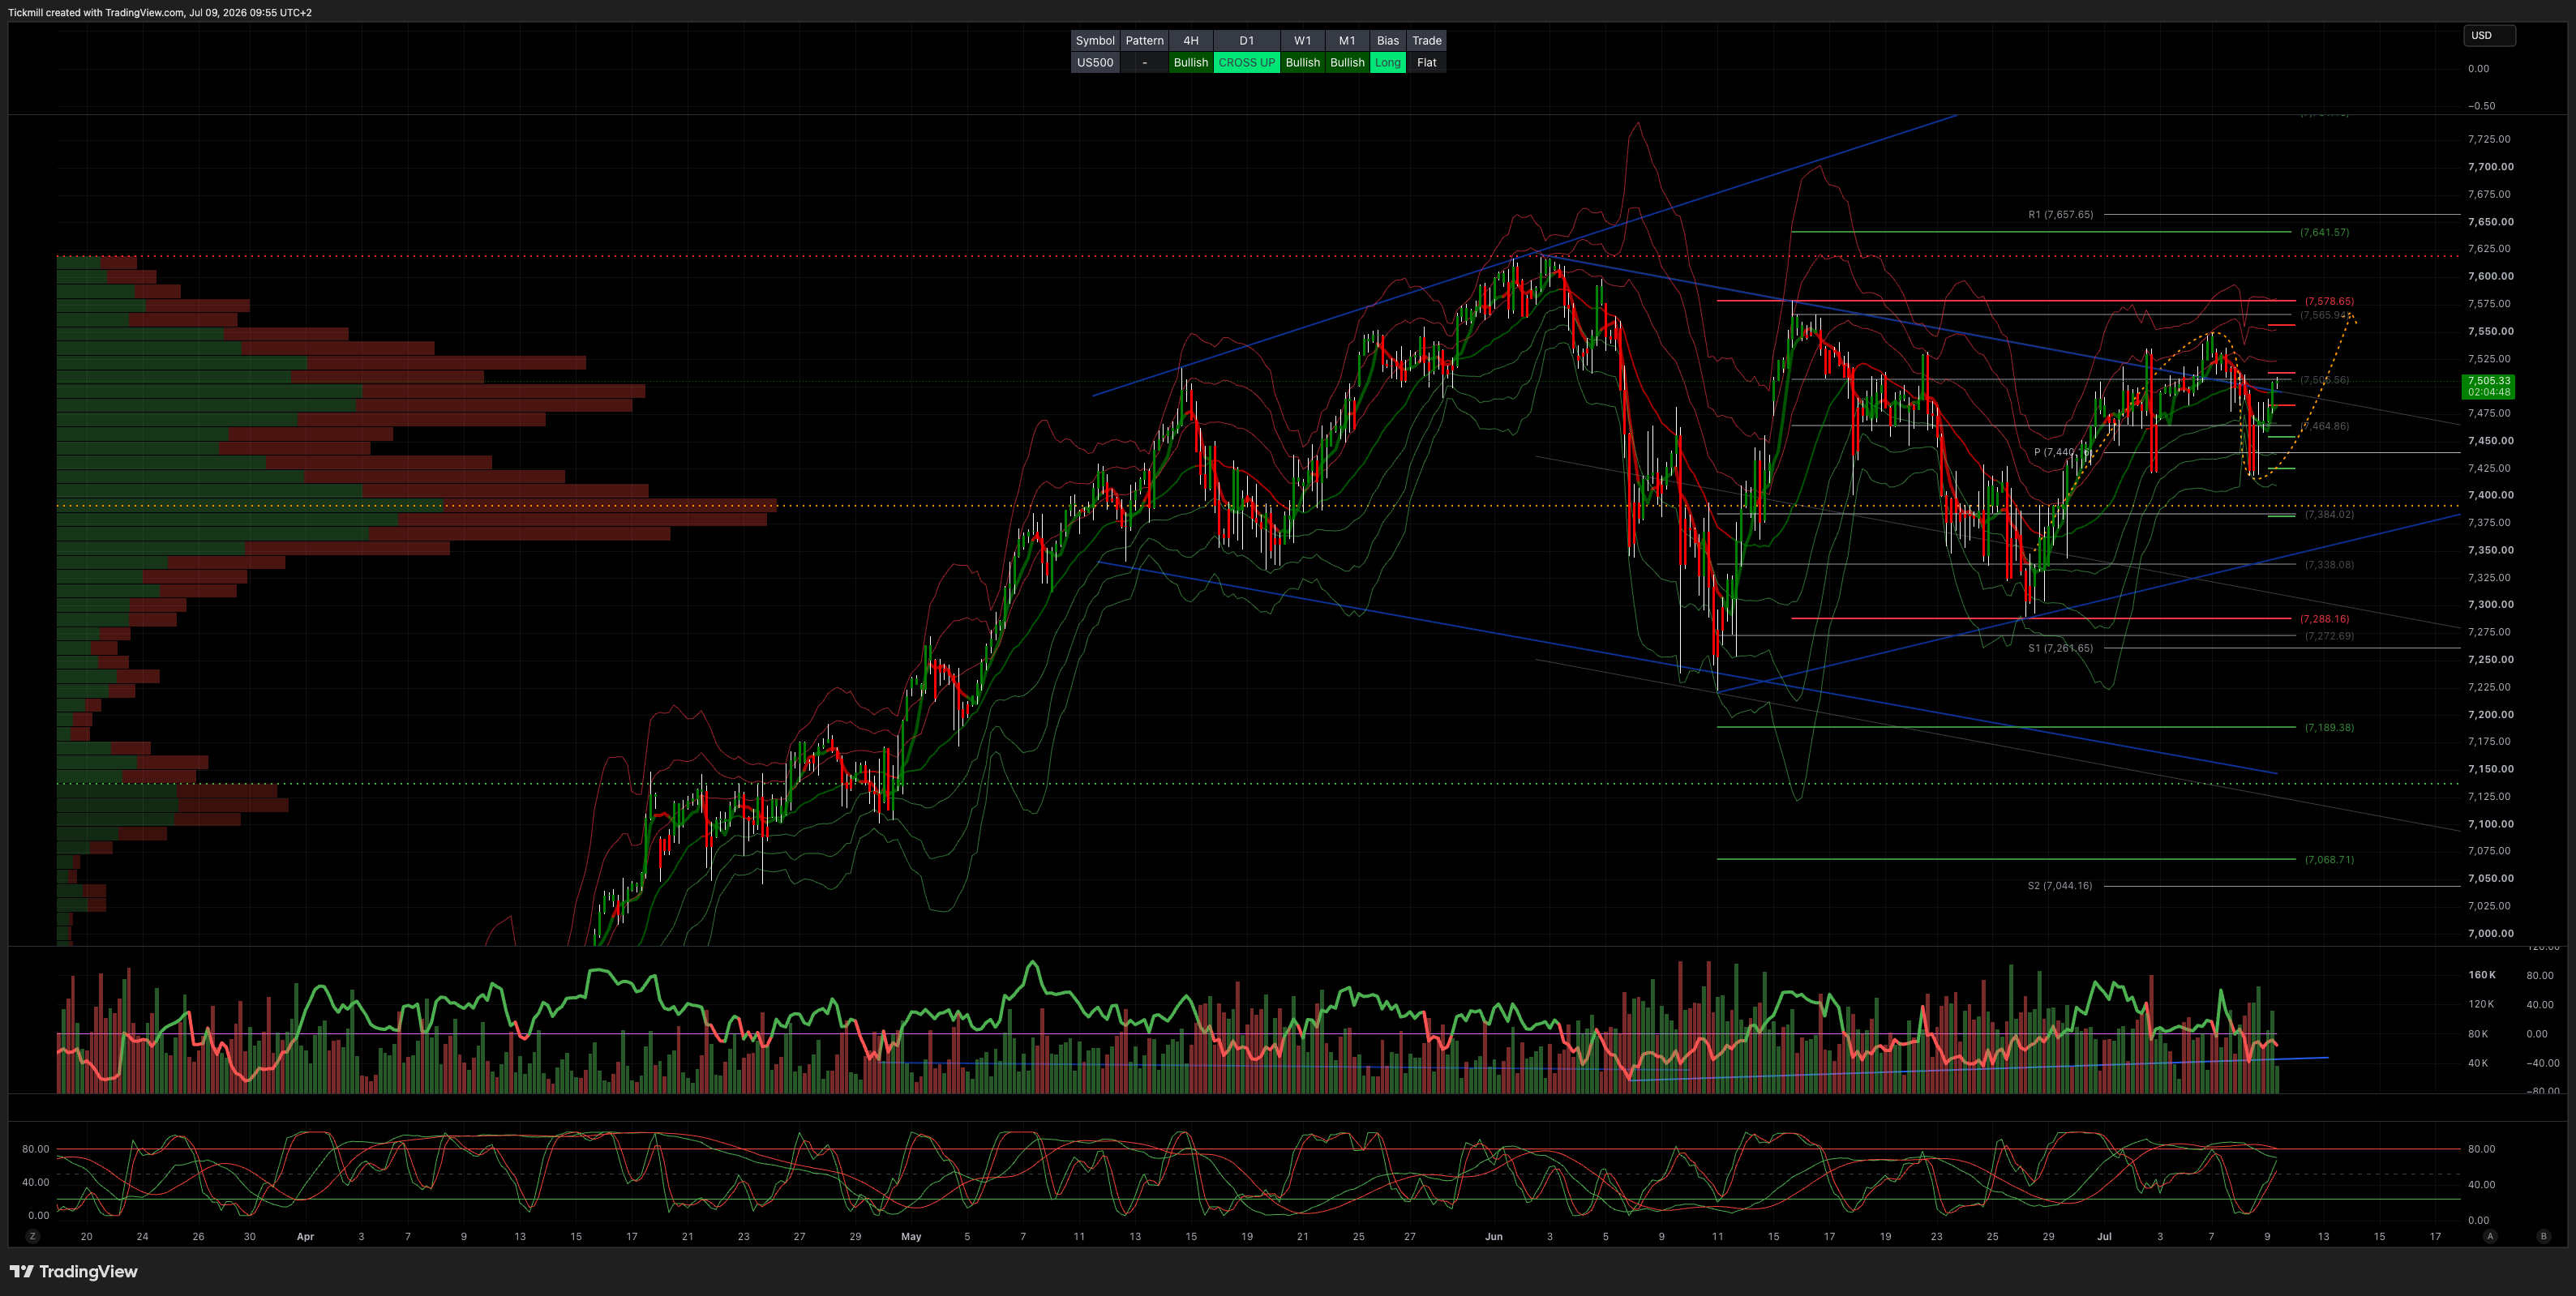Click the red 7,578.65 resistance level label

2329,301
